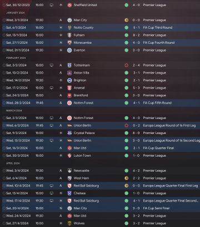Click the Man City club badge on 3/1/2024
200x227 pixels.
click(x=69, y=20)
